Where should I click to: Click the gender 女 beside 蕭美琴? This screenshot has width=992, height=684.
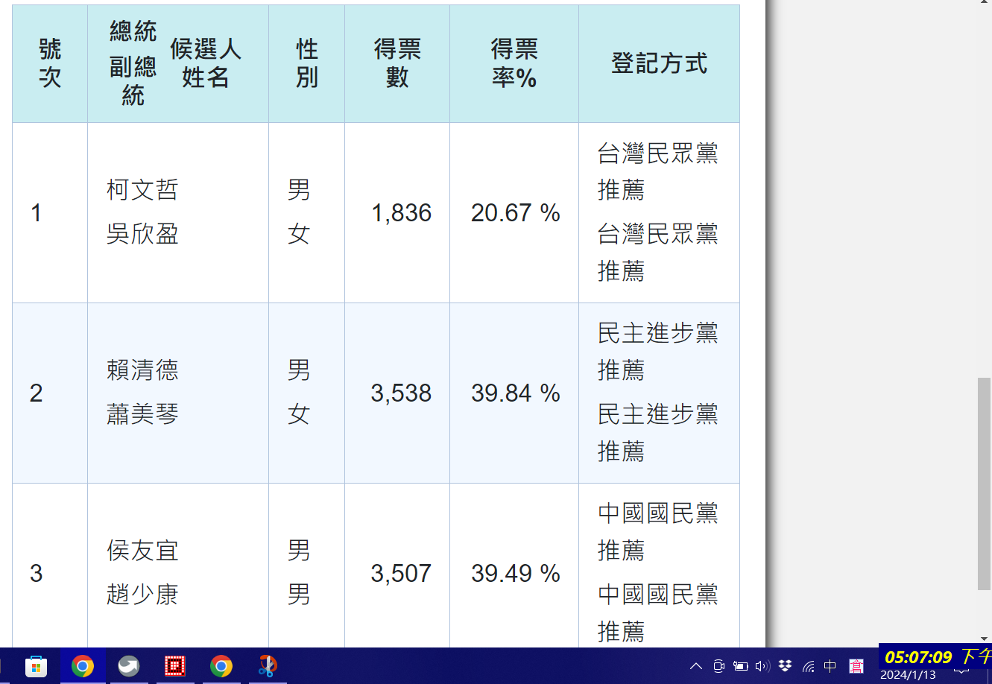coord(299,415)
